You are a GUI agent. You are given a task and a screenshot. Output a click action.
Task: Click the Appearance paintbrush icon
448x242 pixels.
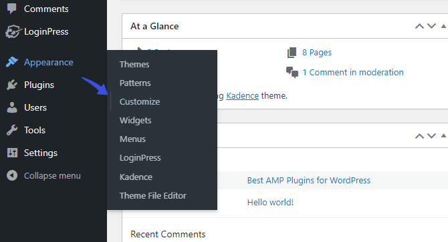[x=12, y=62]
